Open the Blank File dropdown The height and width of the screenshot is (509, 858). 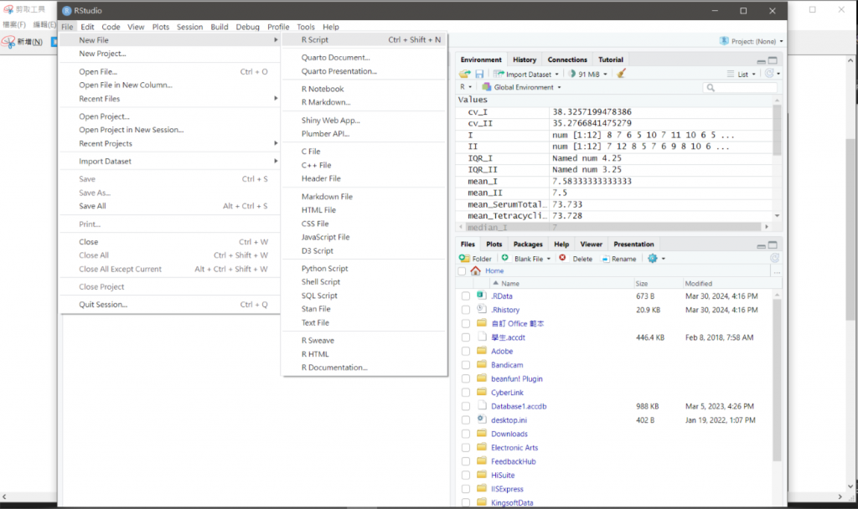[526, 259]
